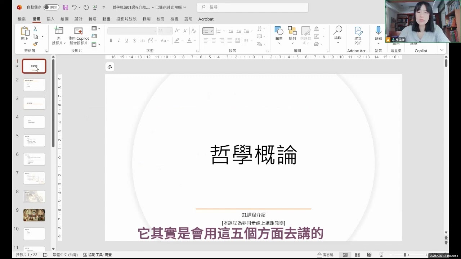This screenshot has height=259, width=461.
Task: Undo the last action
Action: 74,7
